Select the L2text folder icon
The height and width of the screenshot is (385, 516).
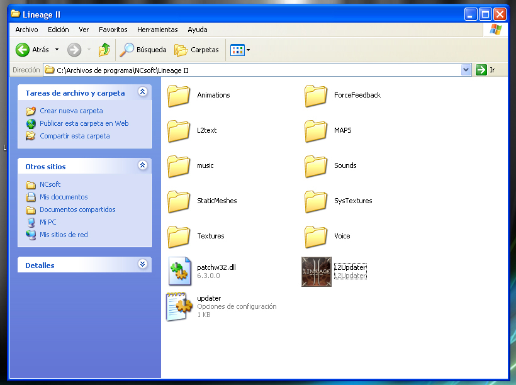coord(179,131)
